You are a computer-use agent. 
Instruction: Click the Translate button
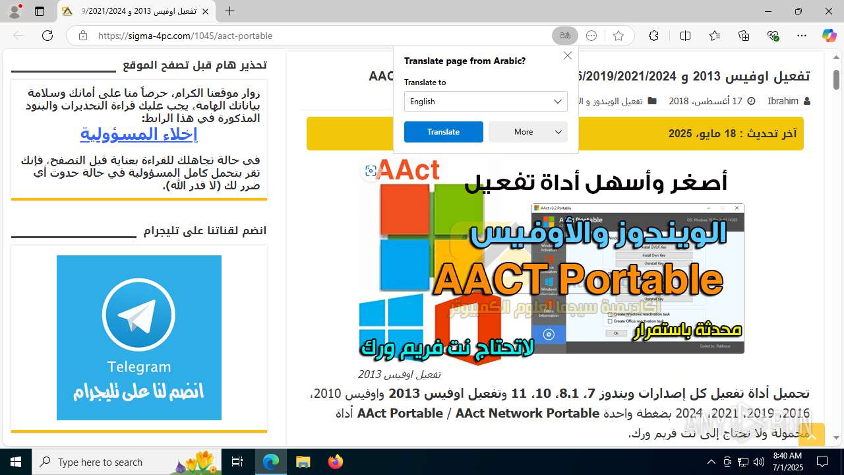tap(443, 132)
